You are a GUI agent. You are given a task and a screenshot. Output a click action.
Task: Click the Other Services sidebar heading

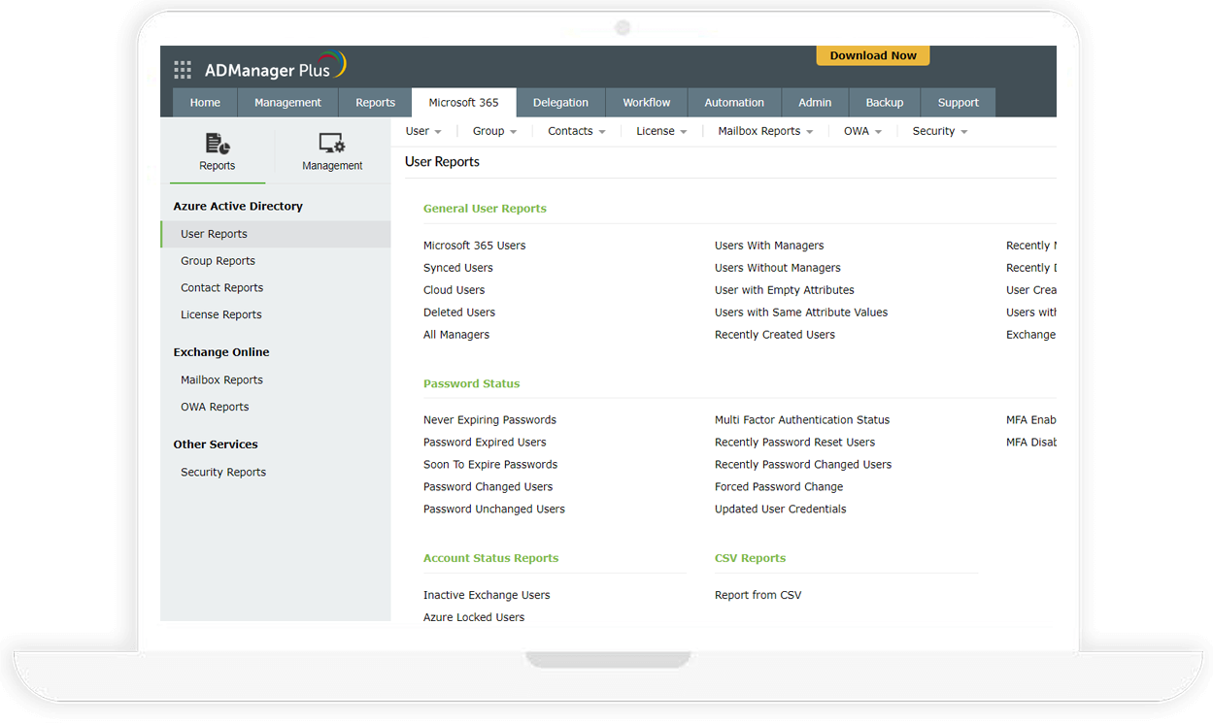tap(216, 444)
